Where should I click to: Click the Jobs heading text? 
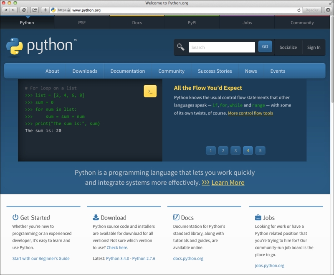click(269, 217)
